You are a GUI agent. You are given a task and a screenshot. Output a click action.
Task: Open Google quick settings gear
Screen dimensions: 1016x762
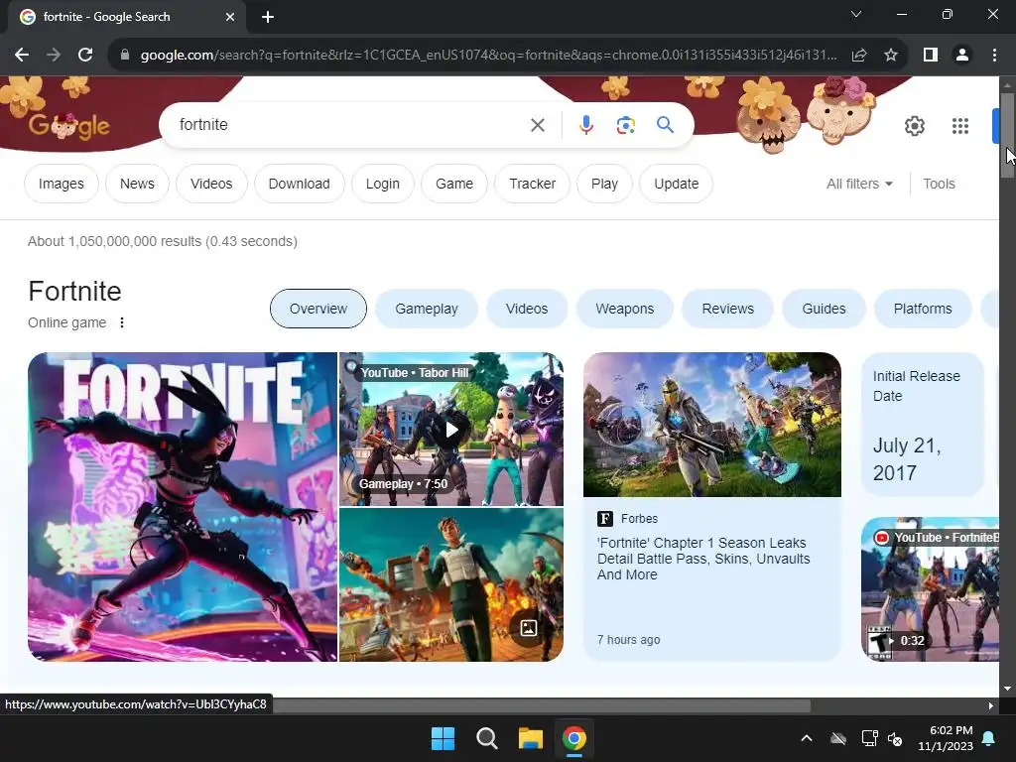914,126
